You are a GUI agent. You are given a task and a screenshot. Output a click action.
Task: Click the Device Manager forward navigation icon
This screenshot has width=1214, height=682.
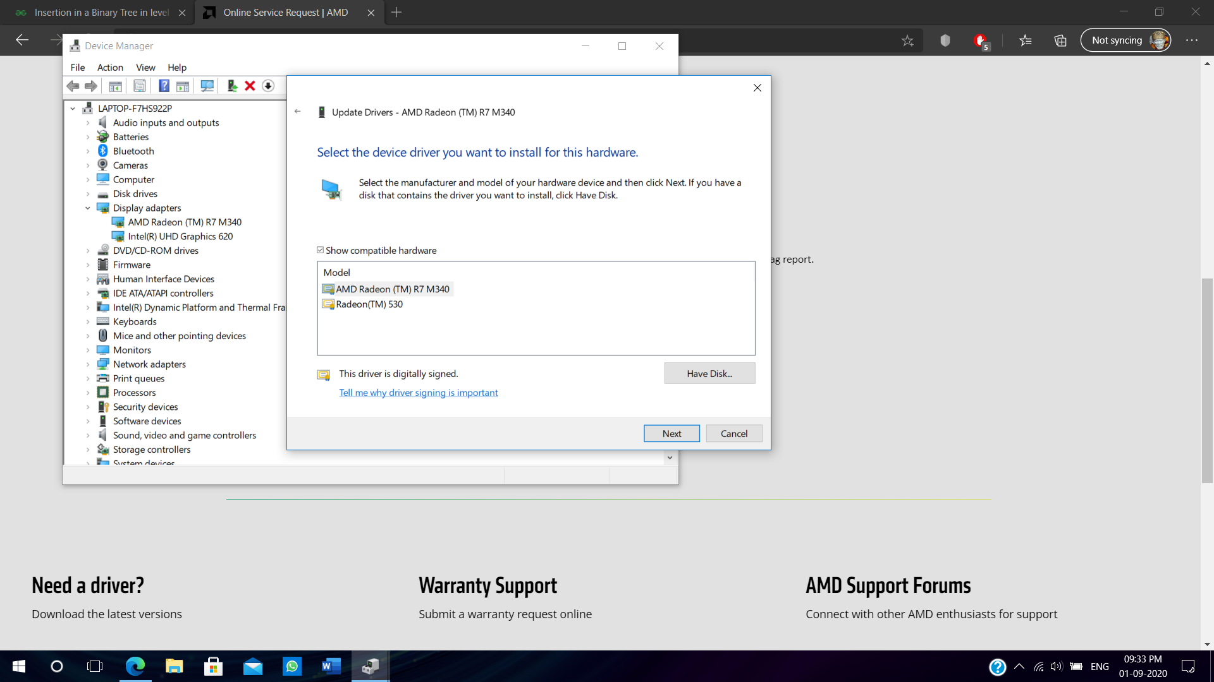91,85
